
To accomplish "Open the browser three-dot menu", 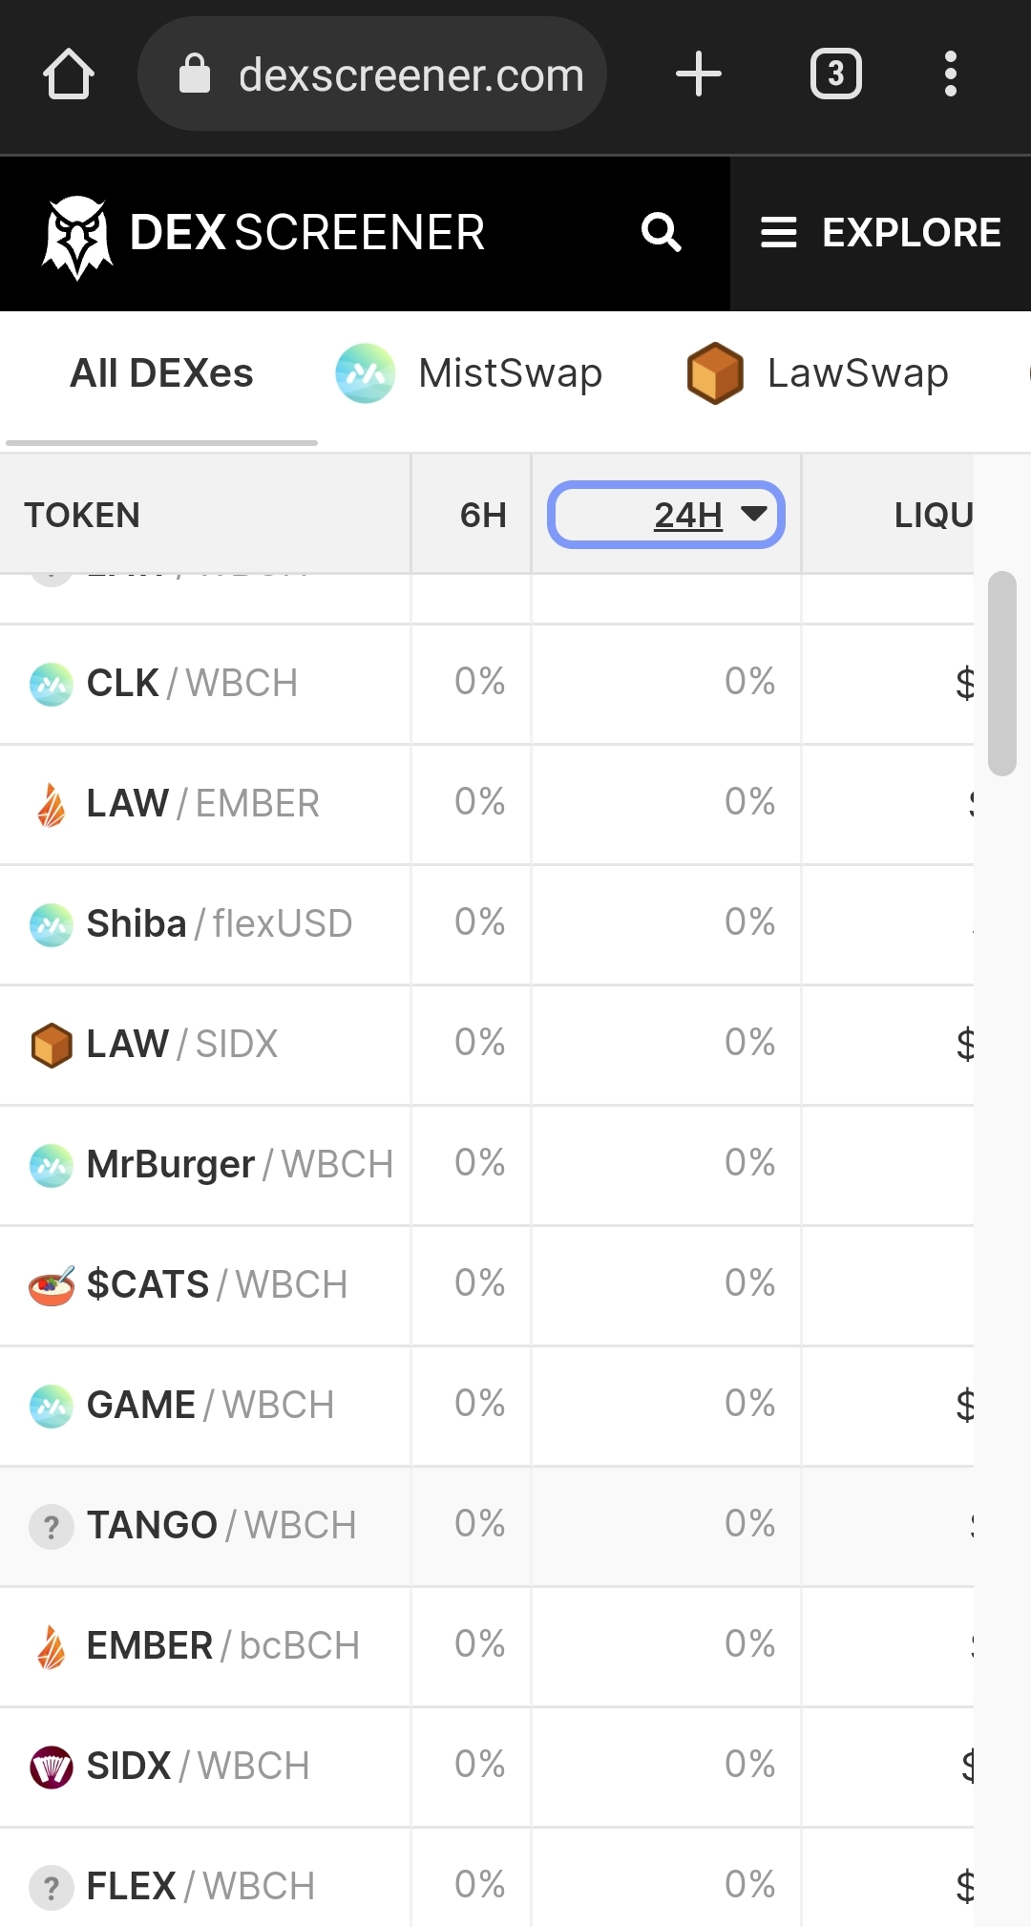I will 950,74.
